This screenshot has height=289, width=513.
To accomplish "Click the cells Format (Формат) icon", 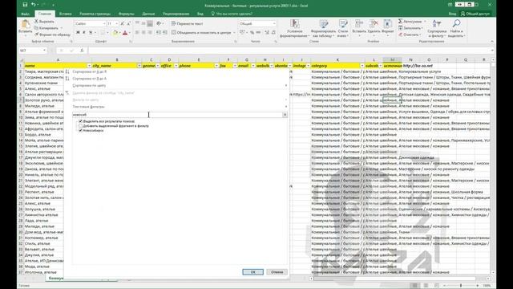I will click(x=388, y=24).
